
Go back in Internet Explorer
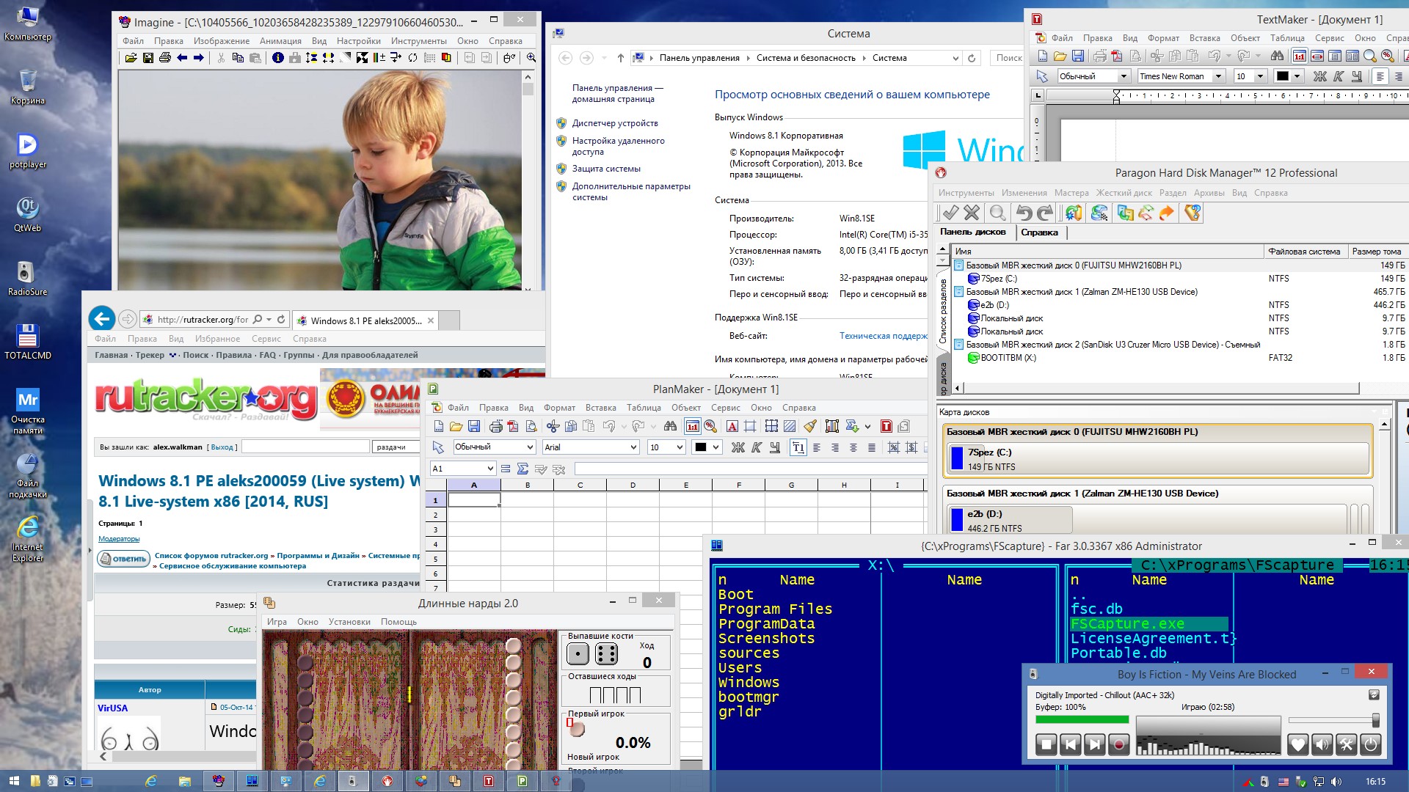[102, 319]
